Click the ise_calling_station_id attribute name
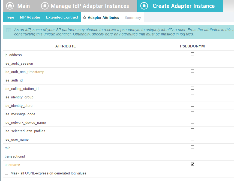The width and height of the screenshot is (234, 181). pyautogui.click(x=22, y=89)
